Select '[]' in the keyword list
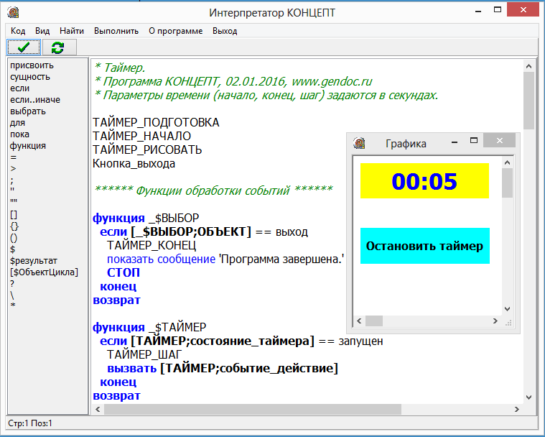Image resolution: width=545 pixels, height=437 pixels. pyautogui.click(x=14, y=215)
